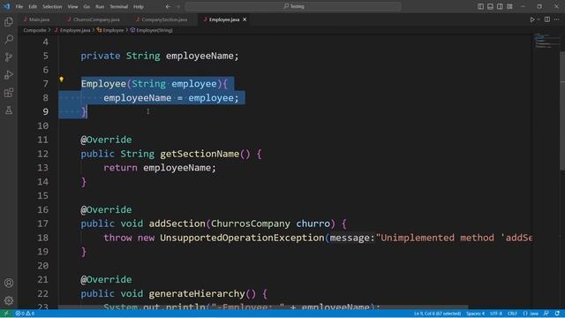Screen dimensions: 565x318
Task: Go back with the navigation arrow
Action: pyautogui.click(x=168, y=6)
